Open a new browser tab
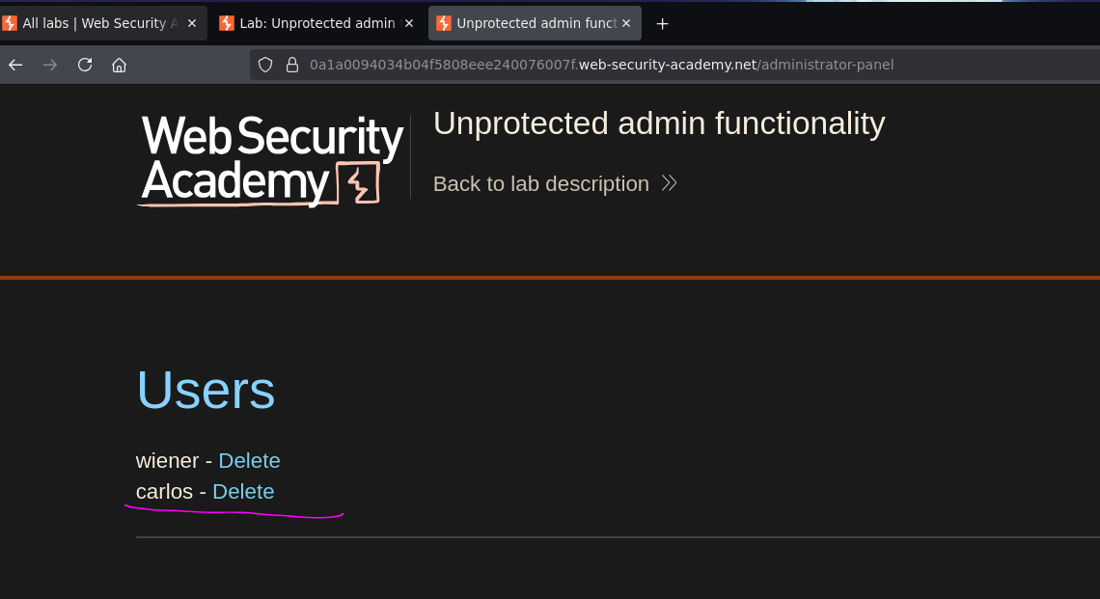The width and height of the screenshot is (1100, 599). [x=662, y=24]
